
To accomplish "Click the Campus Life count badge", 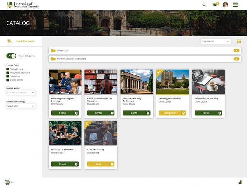I will pyautogui.click(x=236, y=51).
